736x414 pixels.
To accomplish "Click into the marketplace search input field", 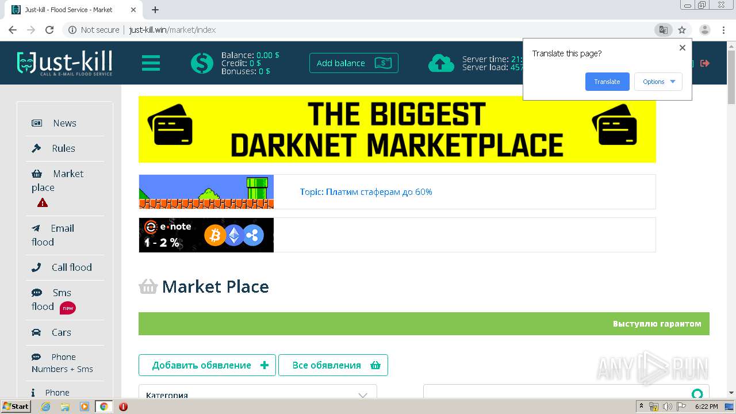I will (566, 392).
